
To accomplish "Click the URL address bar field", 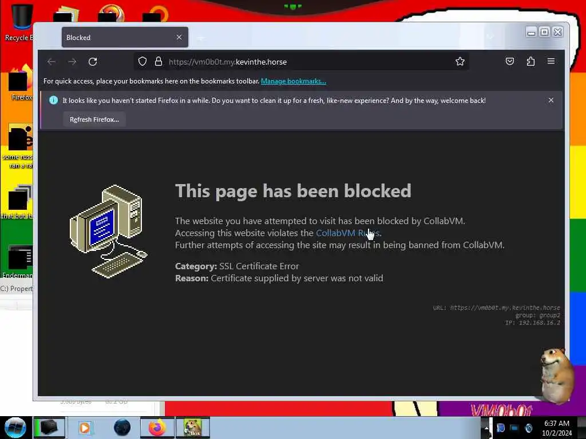I will 302,62.
